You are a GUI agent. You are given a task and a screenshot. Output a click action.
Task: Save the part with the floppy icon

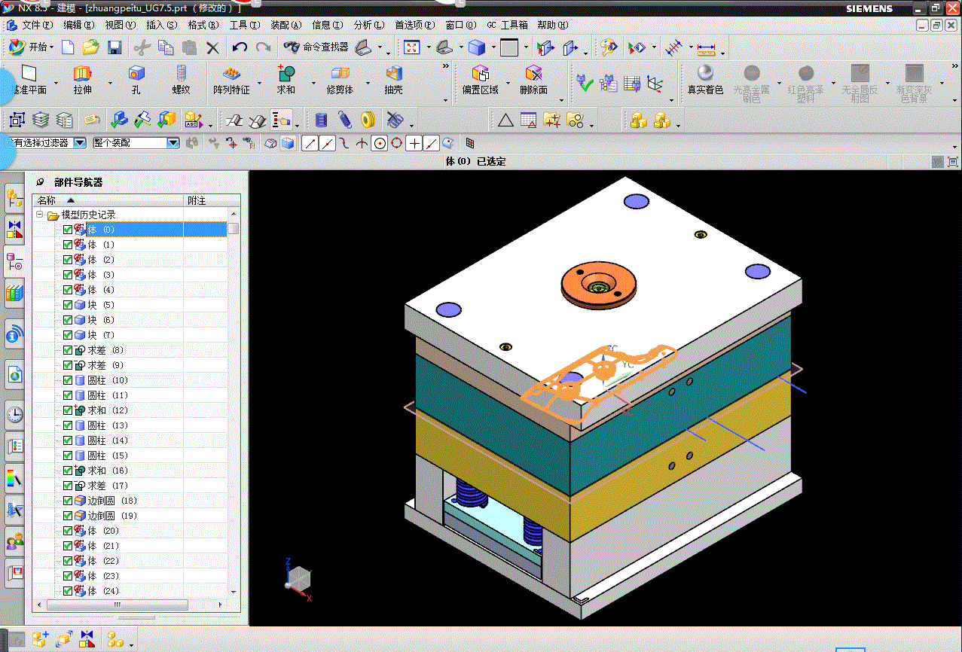115,47
